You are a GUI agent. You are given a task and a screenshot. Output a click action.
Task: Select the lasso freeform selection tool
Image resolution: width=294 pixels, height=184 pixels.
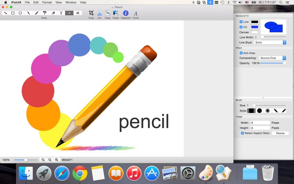[x=78, y=13]
